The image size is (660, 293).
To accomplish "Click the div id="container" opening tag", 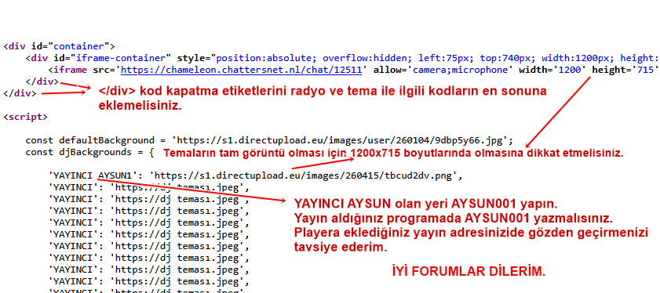I will coord(59,46).
